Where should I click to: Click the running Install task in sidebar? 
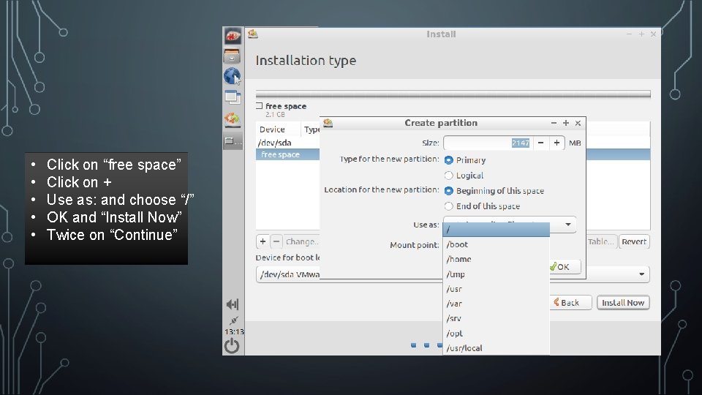coord(233,141)
